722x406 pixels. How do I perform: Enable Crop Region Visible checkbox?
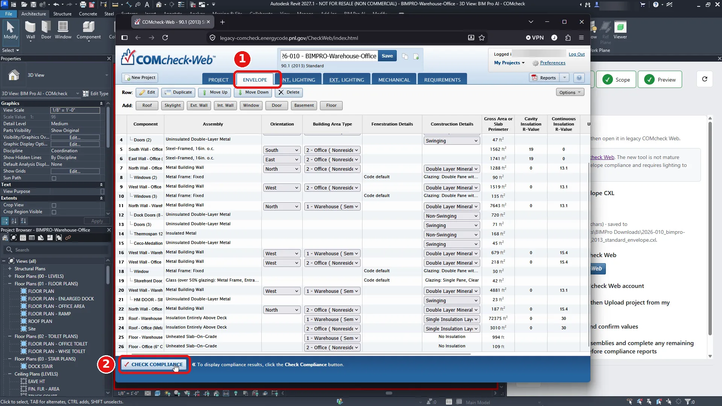coord(54,212)
